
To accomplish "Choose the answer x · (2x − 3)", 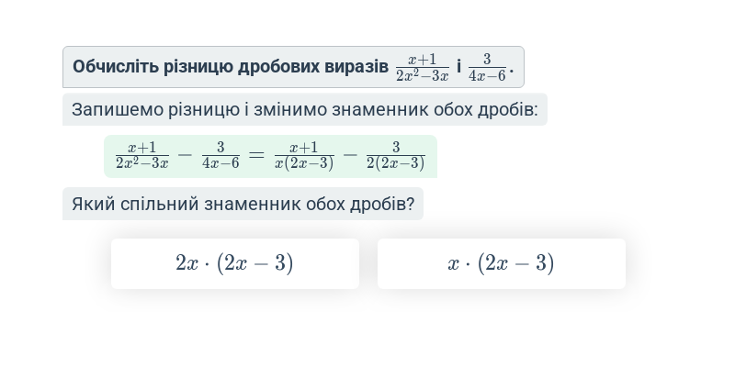I will [x=501, y=263].
